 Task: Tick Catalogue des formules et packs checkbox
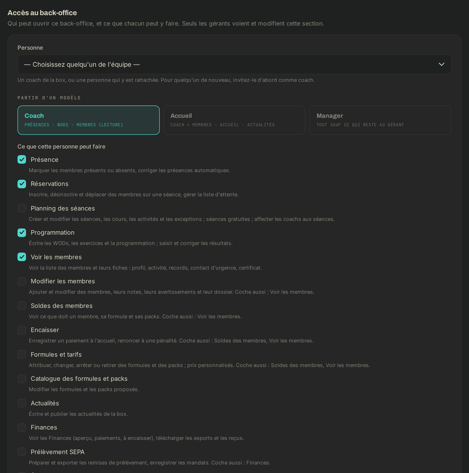(x=22, y=379)
